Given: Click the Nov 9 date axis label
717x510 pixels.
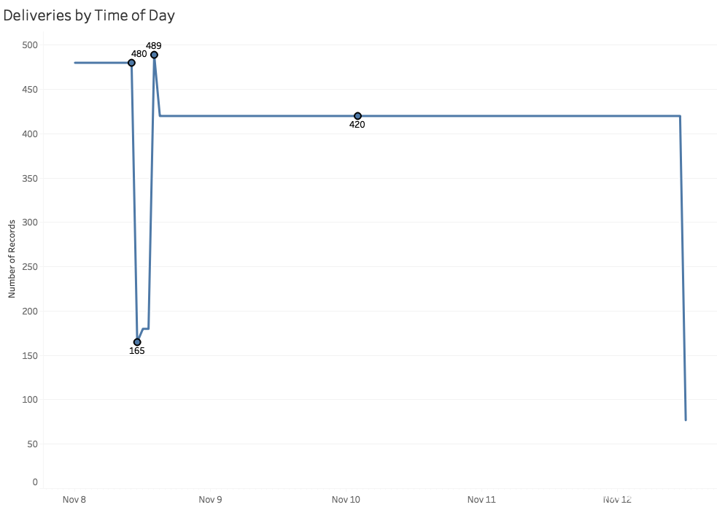Looking at the screenshot, I should [x=210, y=500].
